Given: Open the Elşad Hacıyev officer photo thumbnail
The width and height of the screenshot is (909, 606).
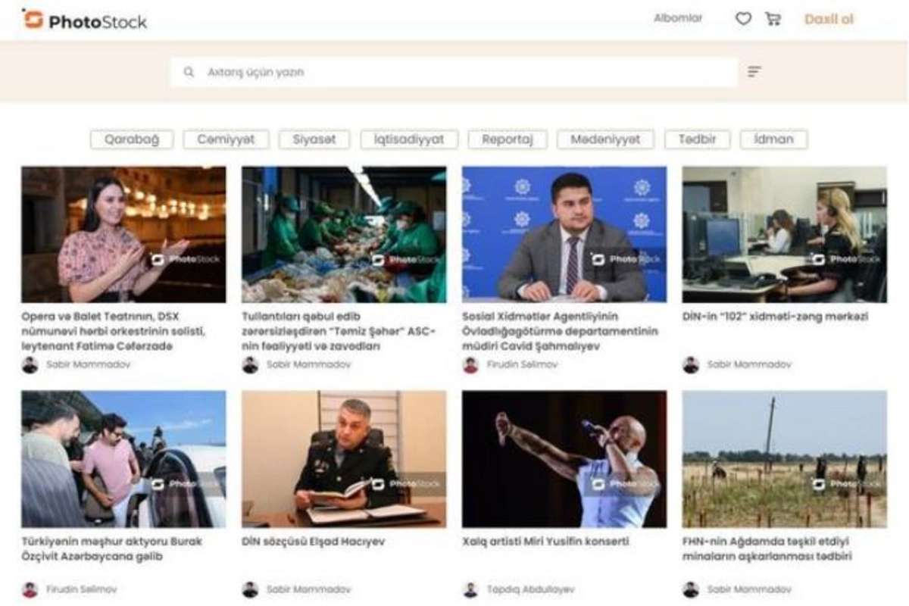Looking at the screenshot, I should coord(344,459).
